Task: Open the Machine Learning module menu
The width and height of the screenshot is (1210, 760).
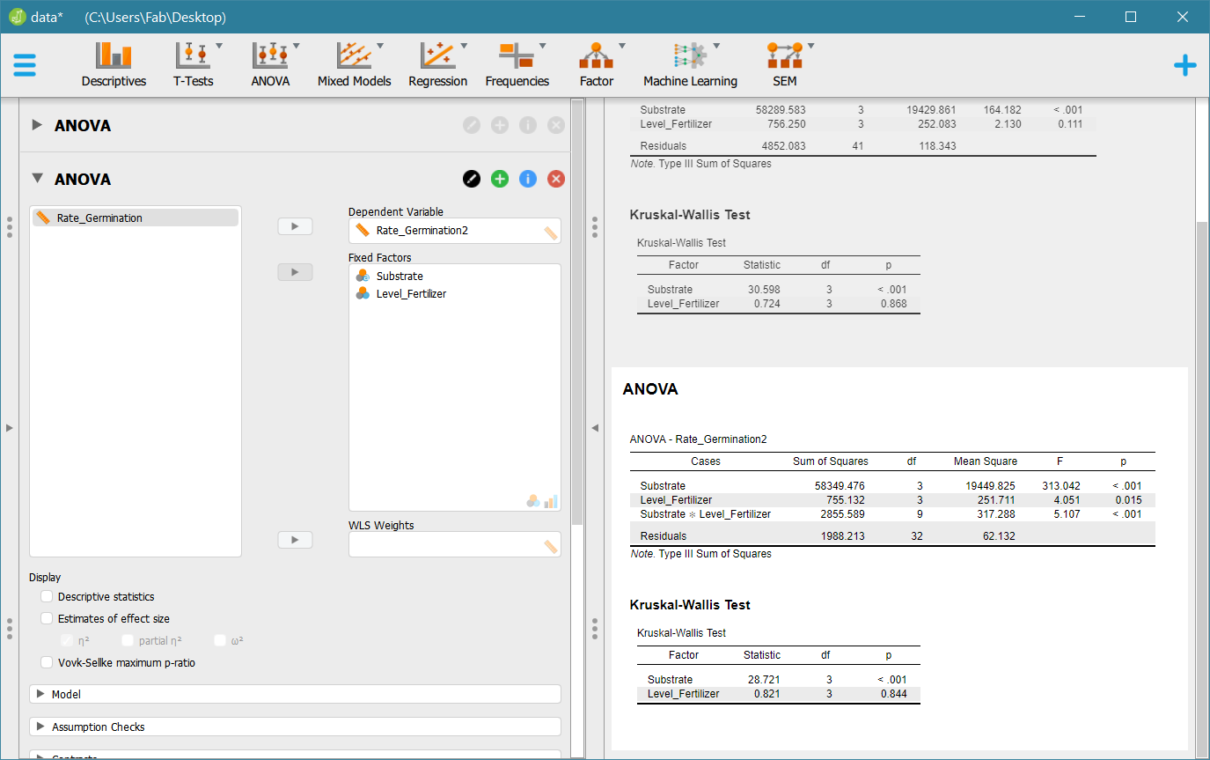Action: click(690, 65)
